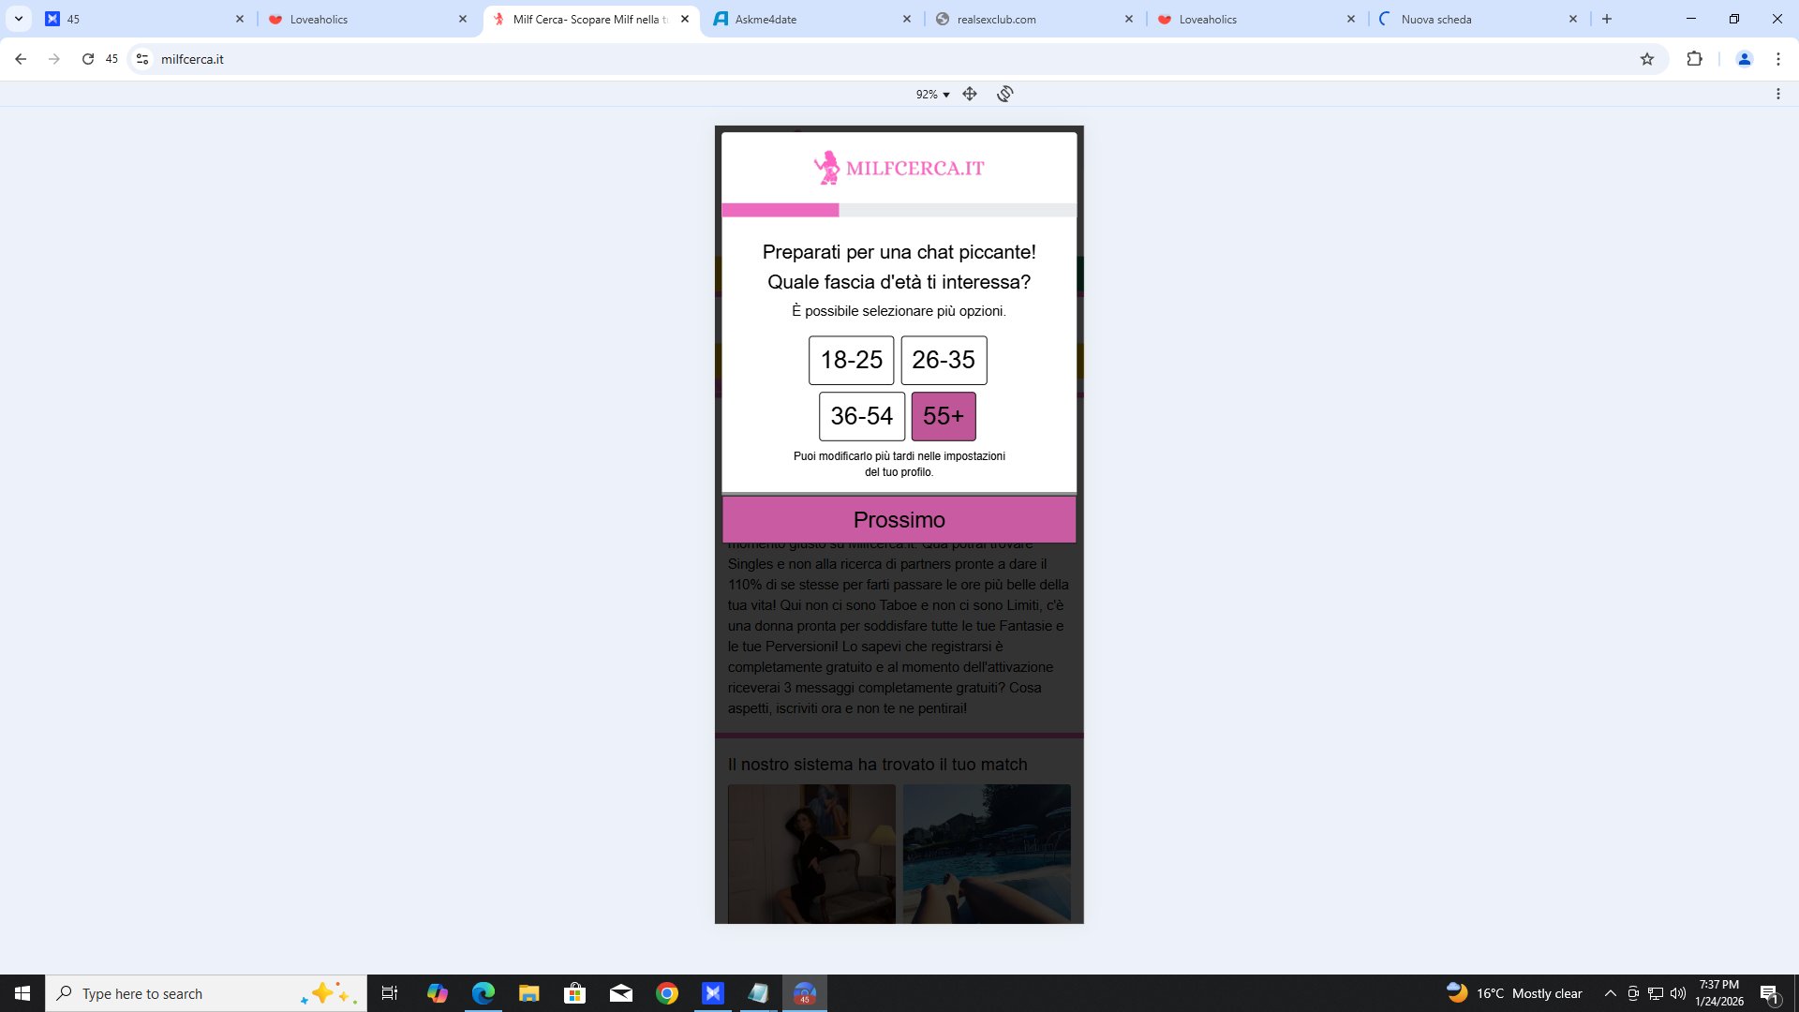Select the 18-25 age range option
Screen dimensions: 1799x1012
click(851, 360)
